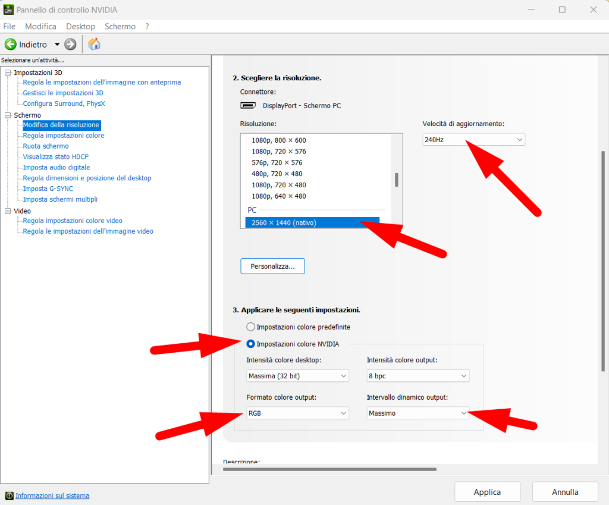Click the system information icon at bottom left
This screenshot has width=609, height=505.
point(10,495)
